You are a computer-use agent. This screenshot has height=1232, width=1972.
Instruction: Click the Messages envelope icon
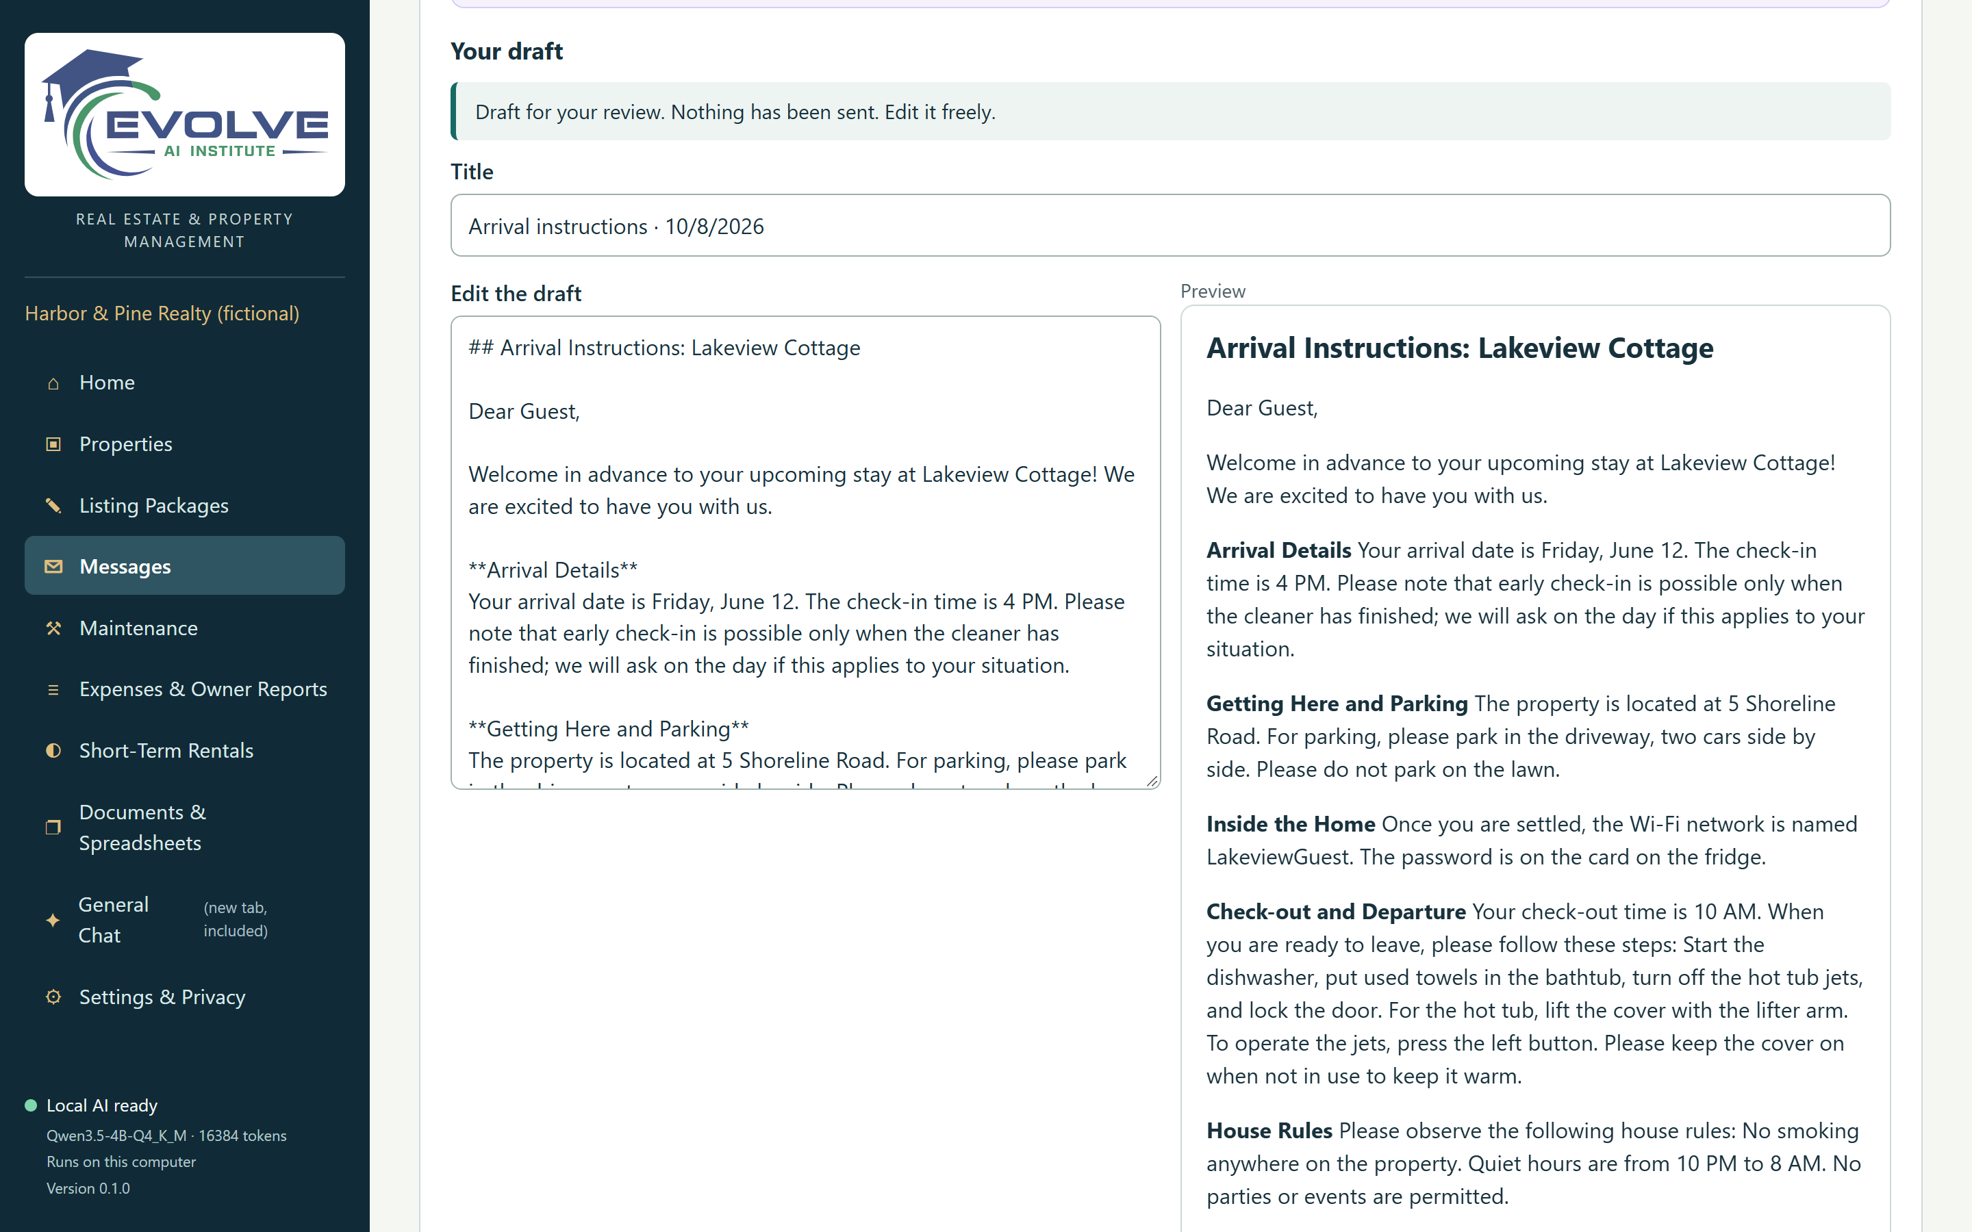53,566
